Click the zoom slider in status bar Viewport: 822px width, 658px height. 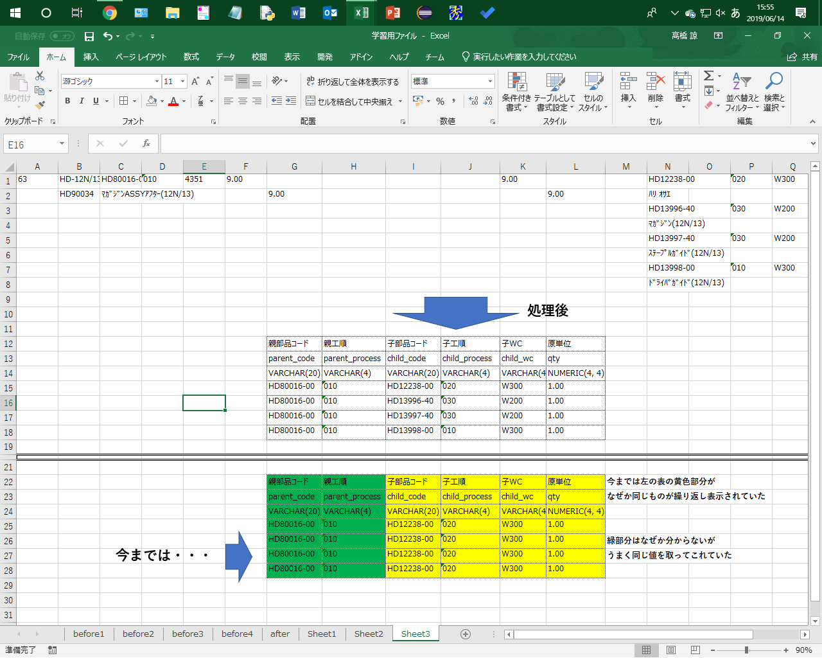point(746,650)
